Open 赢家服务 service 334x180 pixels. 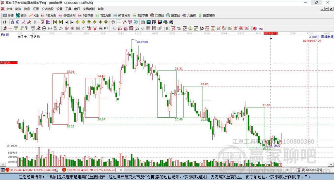(x=206, y=16)
